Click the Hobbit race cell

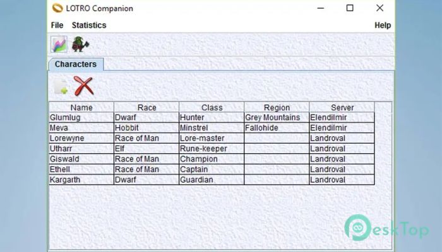coord(146,128)
